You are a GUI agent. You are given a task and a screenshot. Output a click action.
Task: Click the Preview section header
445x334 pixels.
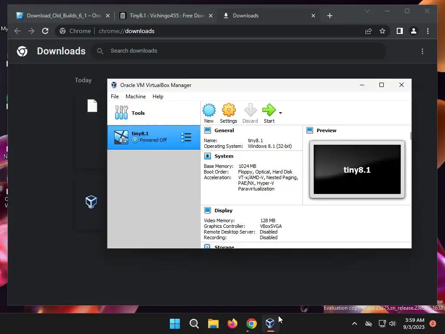[x=326, y=130]
